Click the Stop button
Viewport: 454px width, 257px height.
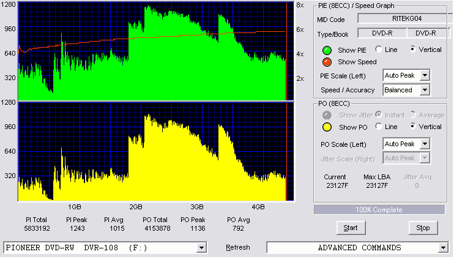[x=423, y=228]
